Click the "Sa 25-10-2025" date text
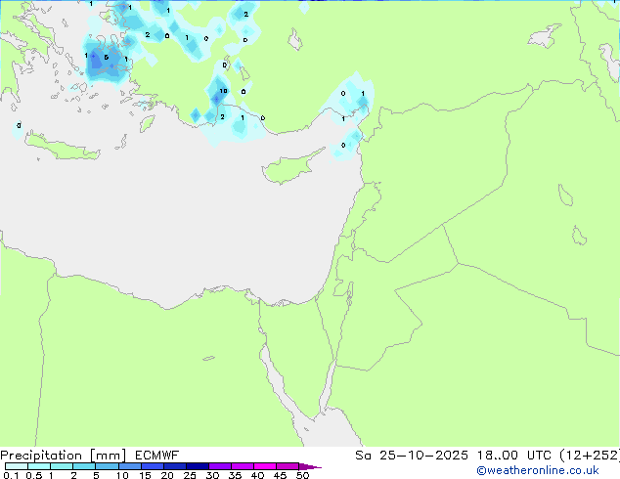This screenshot has height=479, width=620. [x=412, y=456]
